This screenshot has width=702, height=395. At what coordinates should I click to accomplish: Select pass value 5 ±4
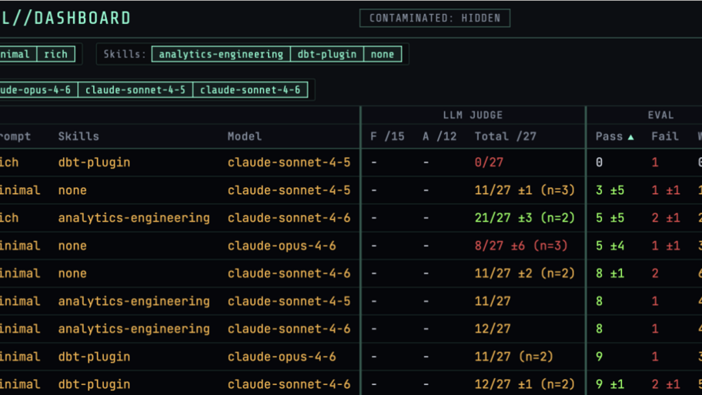pos(610,246)
